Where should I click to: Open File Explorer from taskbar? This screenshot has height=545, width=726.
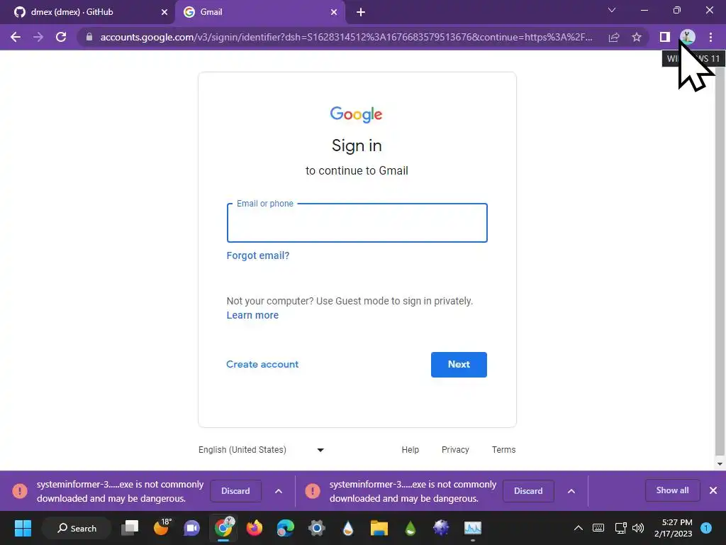pyautogui.click(x=379, y=528)
